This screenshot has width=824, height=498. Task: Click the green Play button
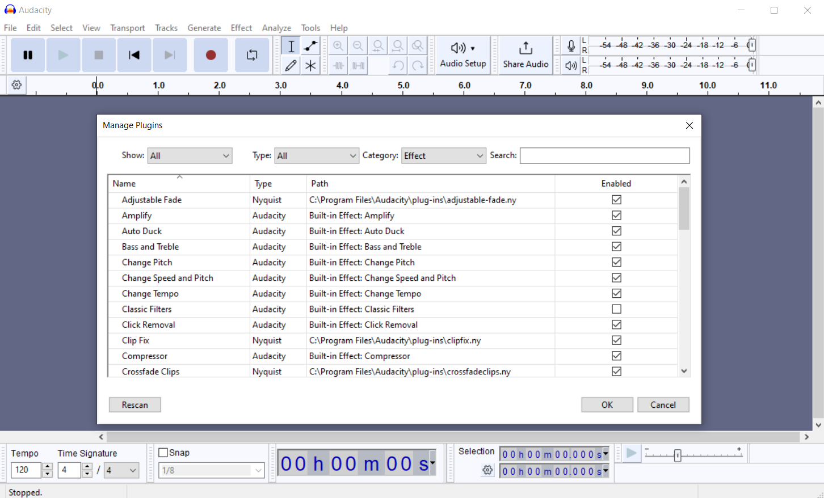tap(64, 55)
